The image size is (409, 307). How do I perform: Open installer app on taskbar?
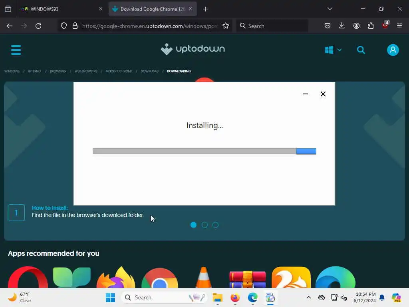tap(270, 297)
